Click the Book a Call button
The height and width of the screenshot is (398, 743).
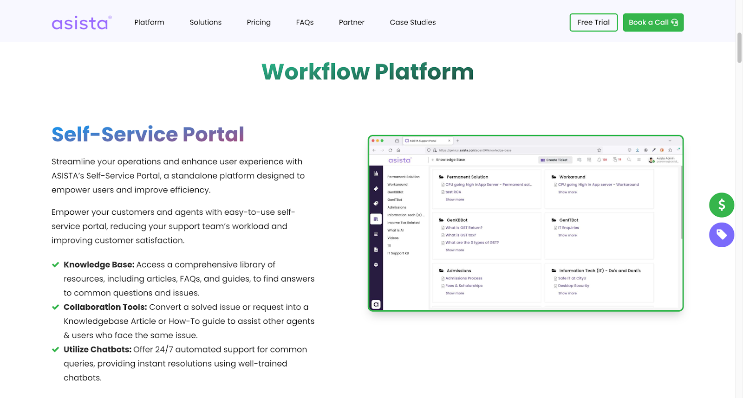(653, 22)
